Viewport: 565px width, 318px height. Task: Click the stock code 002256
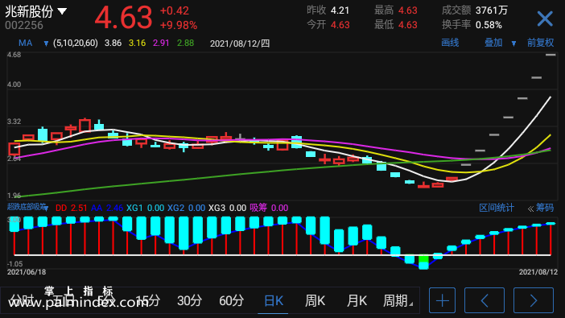(x=24, y=25)
